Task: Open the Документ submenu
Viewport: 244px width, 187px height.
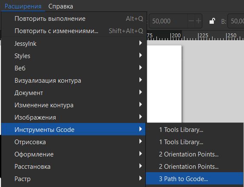Action: [x=74, y=93]
